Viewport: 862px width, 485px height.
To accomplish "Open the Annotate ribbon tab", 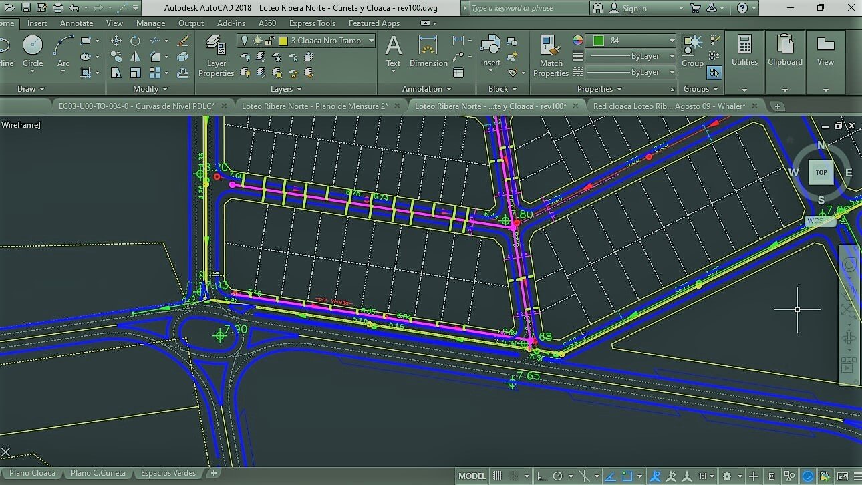I will [77, 23].
